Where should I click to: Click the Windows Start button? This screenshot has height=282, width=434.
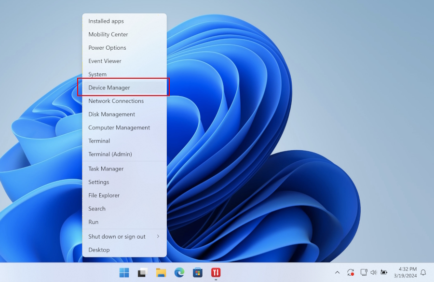(x=124, y=273)
